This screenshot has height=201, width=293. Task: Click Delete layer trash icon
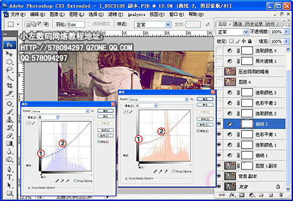tap(280, 195)
